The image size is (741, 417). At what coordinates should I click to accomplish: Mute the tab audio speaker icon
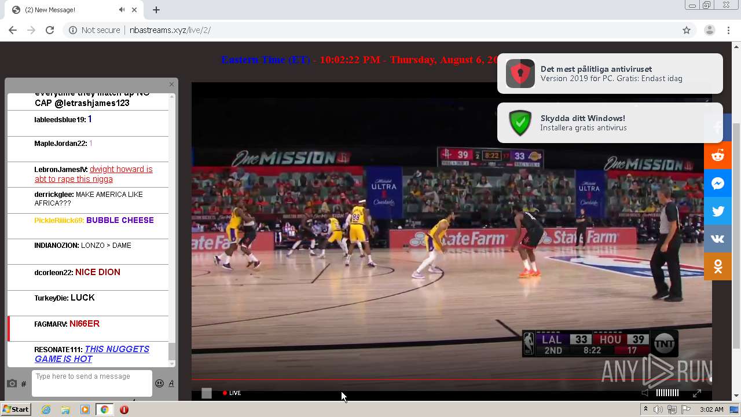coord(122,10)
